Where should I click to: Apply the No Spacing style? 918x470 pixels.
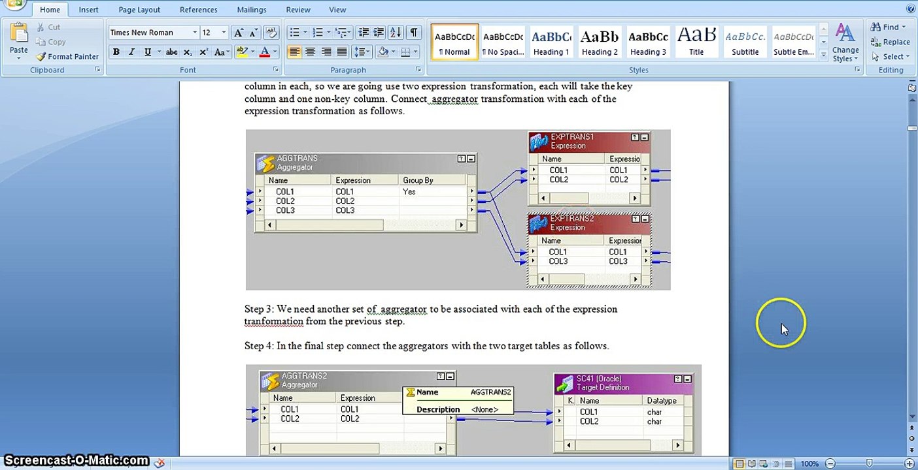tap(503, 42)
